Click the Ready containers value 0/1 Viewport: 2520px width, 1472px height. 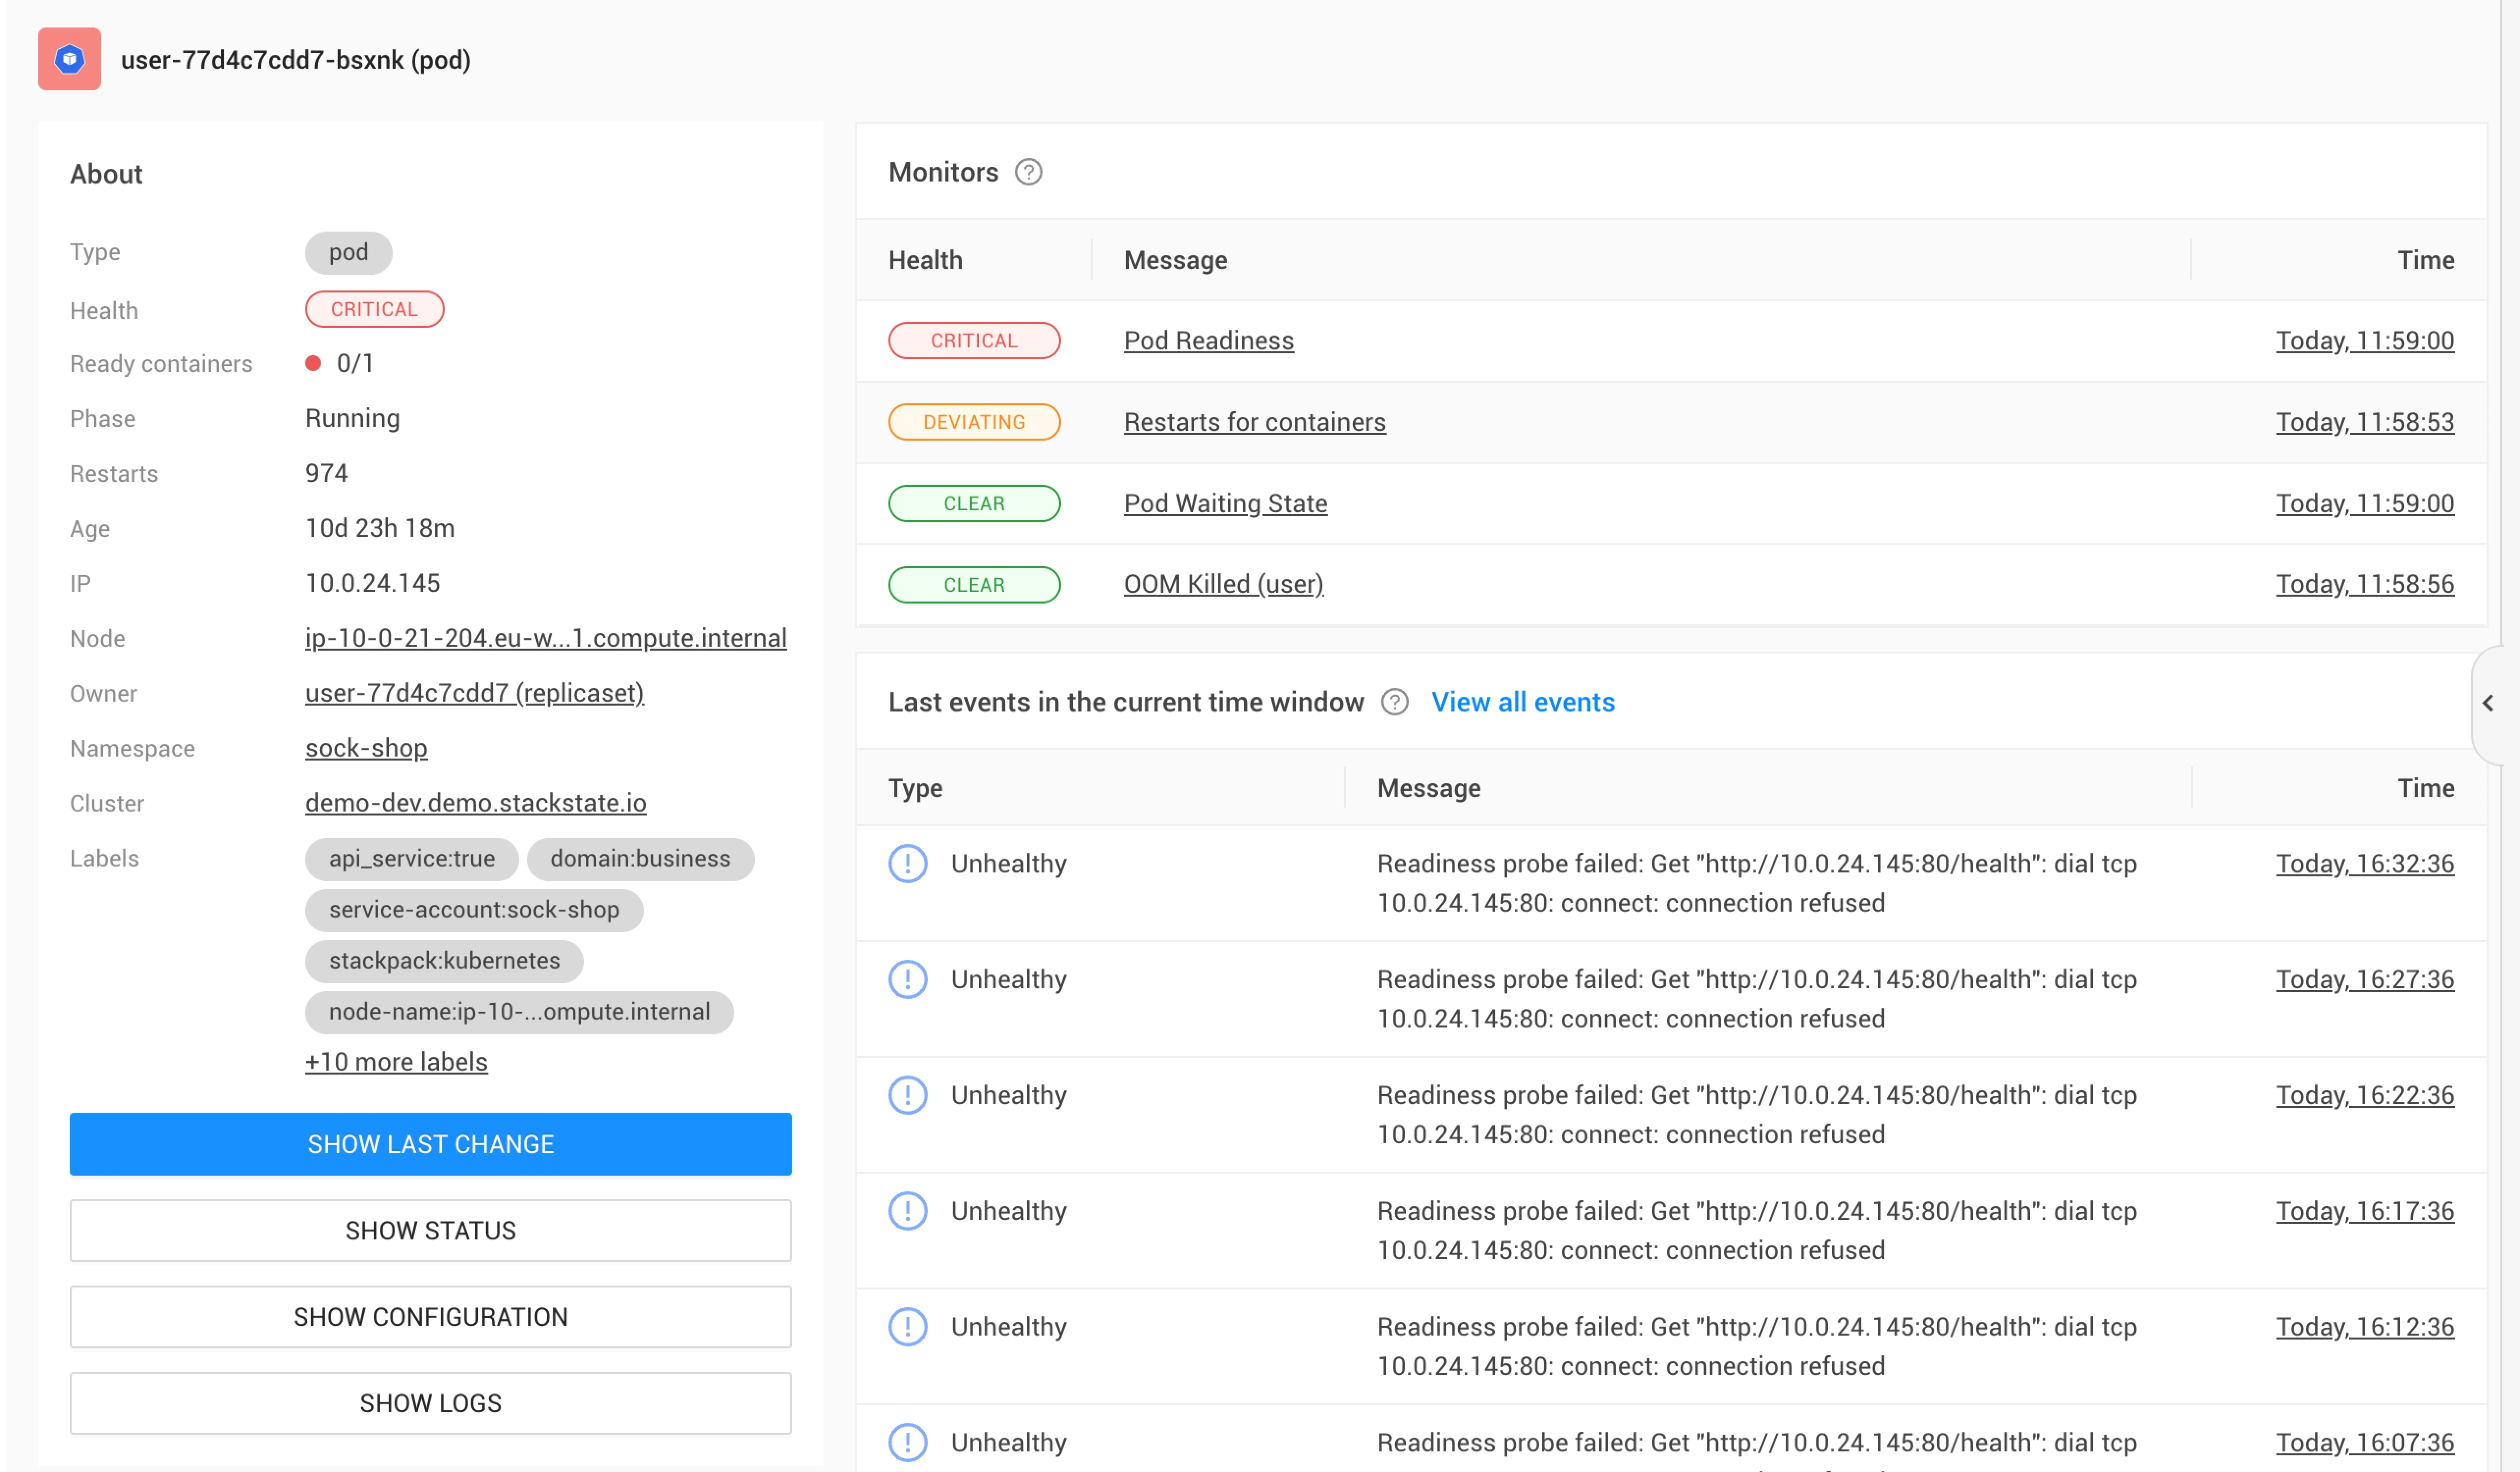coord(355,364)
